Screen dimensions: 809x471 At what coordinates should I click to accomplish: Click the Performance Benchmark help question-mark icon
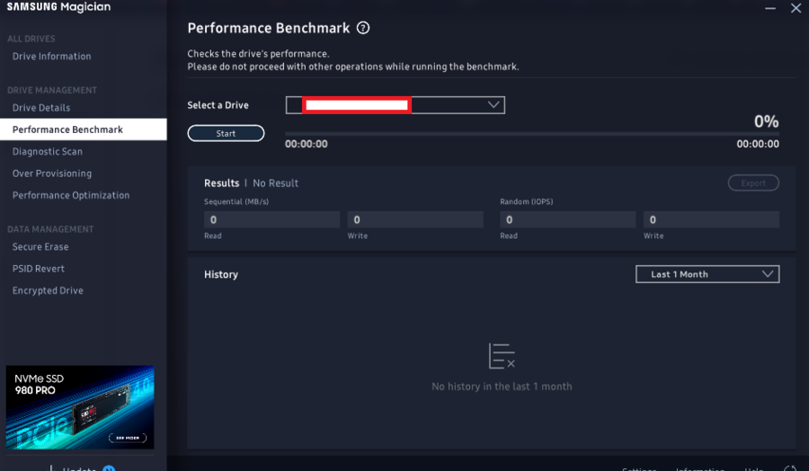click(x=363, y=28)
